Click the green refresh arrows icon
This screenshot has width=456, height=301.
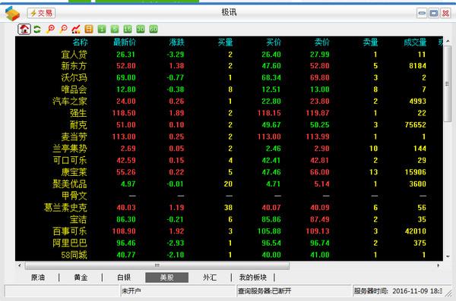(x=37, y=29)
